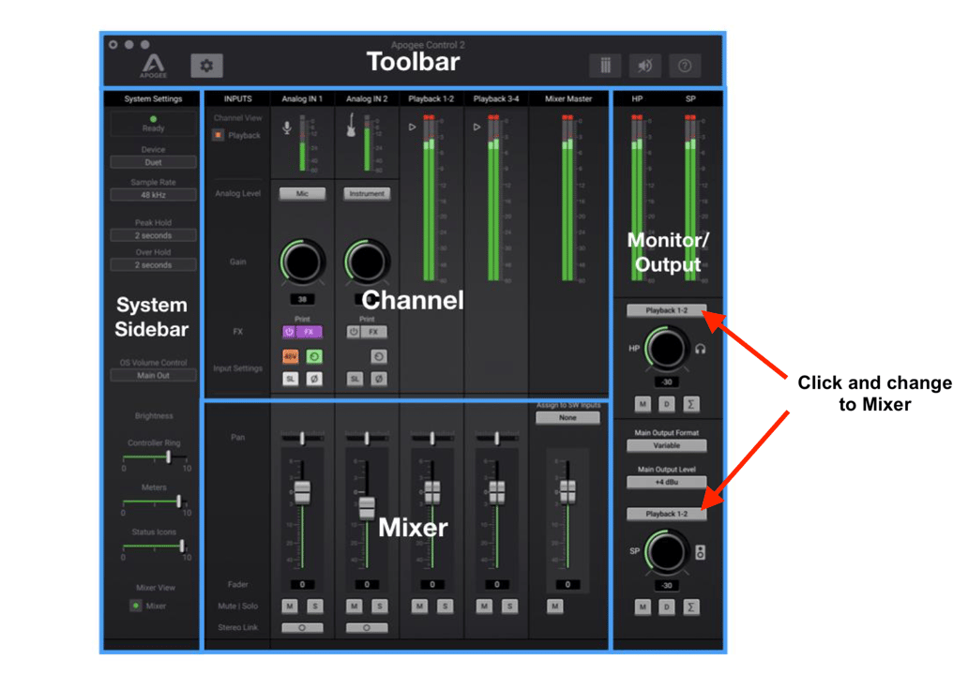This screenshot has height=674, width=968.
Task: Toggle Stereo Link for Analog IN 1
Action: [302, 628]
